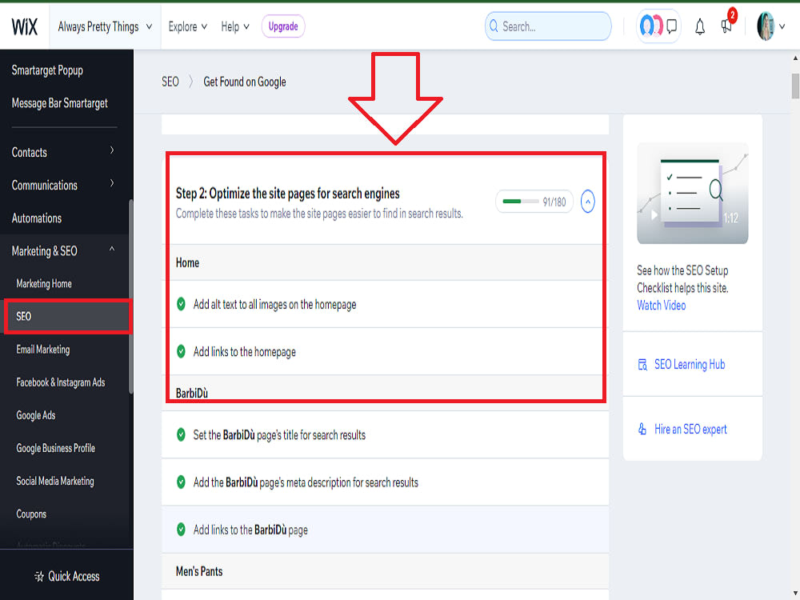Toggle checkmark for Set BarbiDù page title
The height and width of the screenshot is (600, 800).
pos(181,434)
